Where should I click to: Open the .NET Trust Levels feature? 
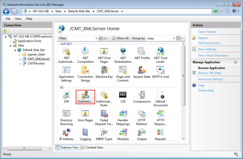pyautogui.click(x=160, y=55)
